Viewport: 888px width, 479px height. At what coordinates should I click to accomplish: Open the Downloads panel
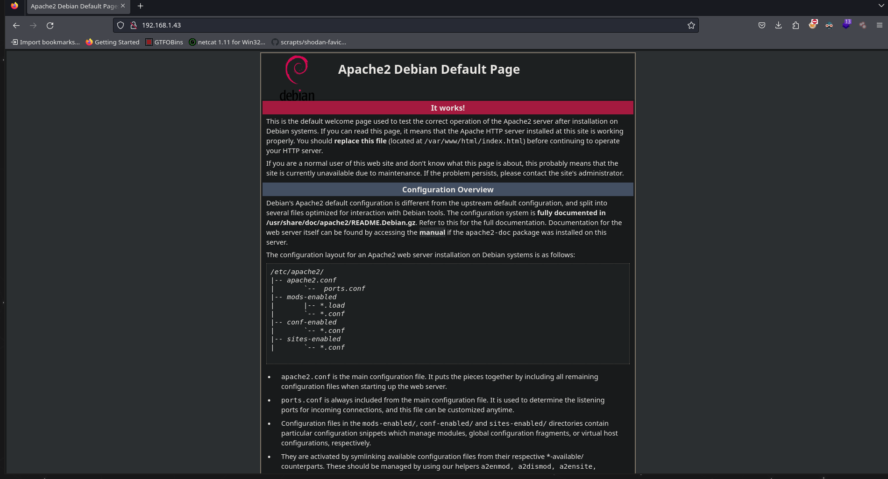(779, 25)
